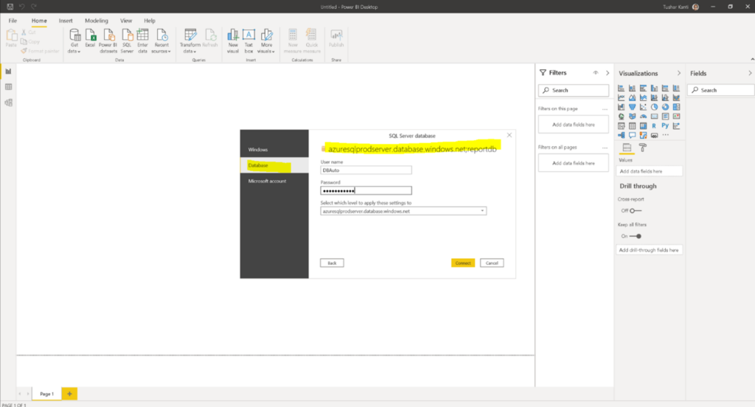Connect to Power BI datasets
This screenshot has width=755, height=407.
point(108,41)
